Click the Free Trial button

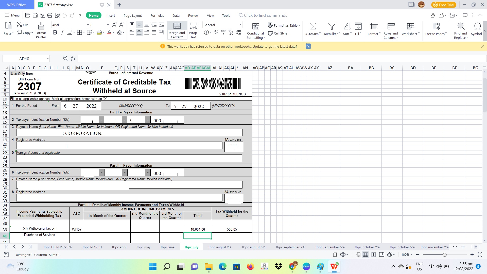444,5
